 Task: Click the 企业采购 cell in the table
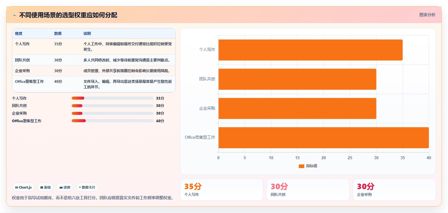pos(22,71)
